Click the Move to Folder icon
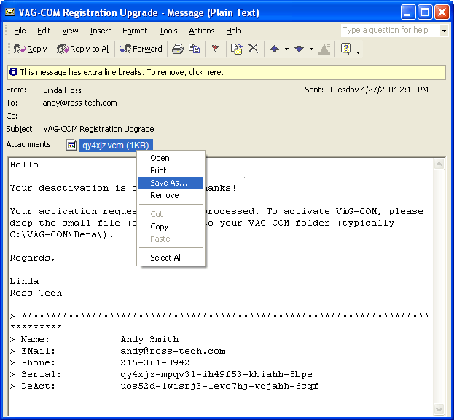Viewport: 454px width, 420px height. (x=237, y=49)
